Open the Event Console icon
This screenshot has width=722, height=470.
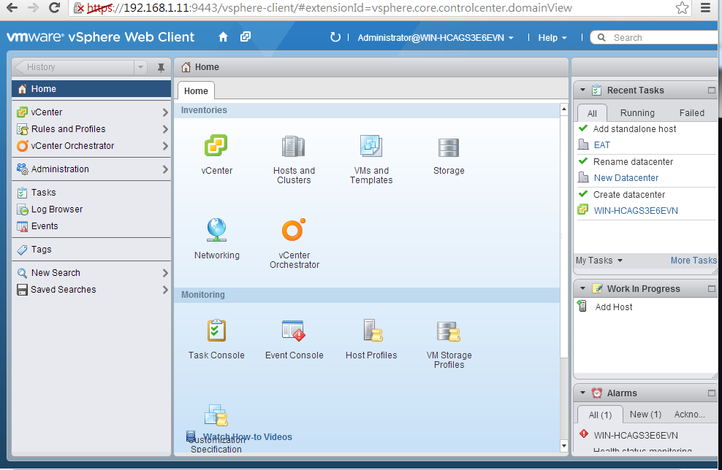[x=293, y=331]
